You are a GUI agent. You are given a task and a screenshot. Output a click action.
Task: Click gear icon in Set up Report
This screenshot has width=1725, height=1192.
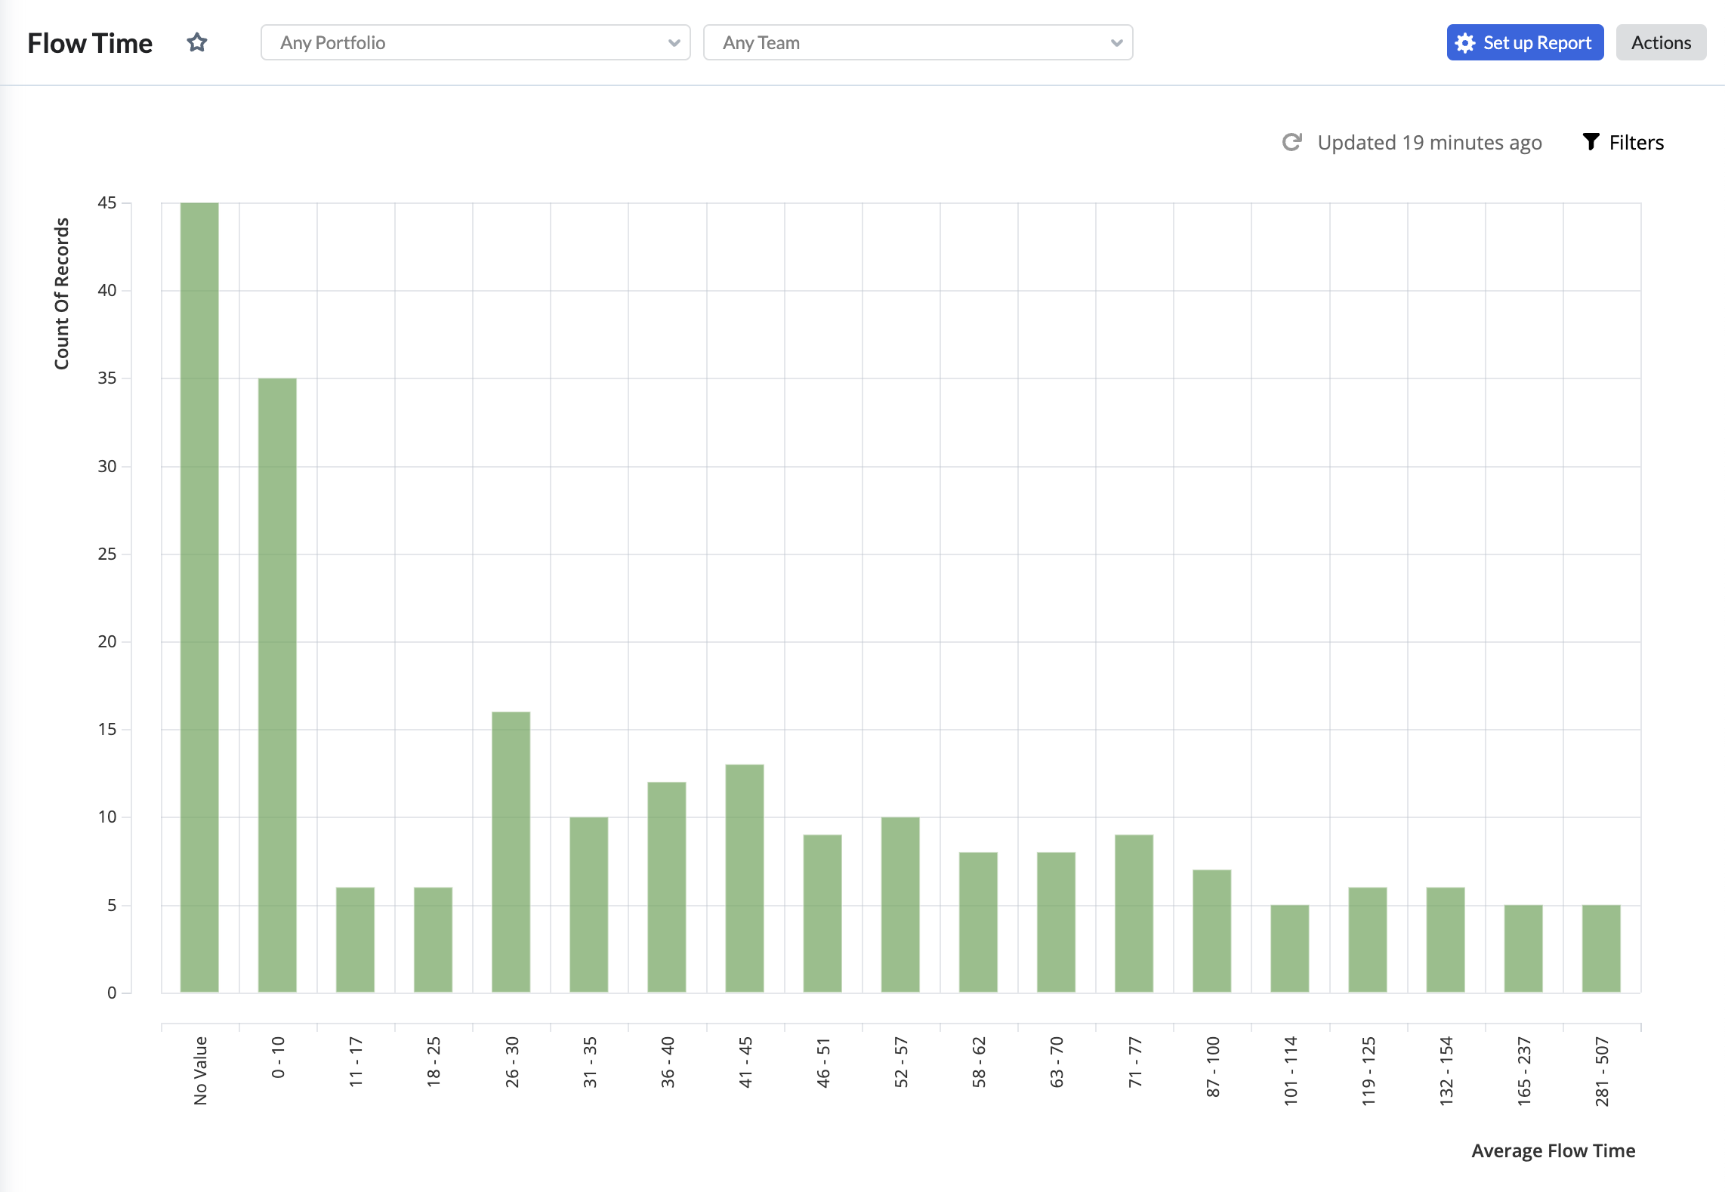1465,43
